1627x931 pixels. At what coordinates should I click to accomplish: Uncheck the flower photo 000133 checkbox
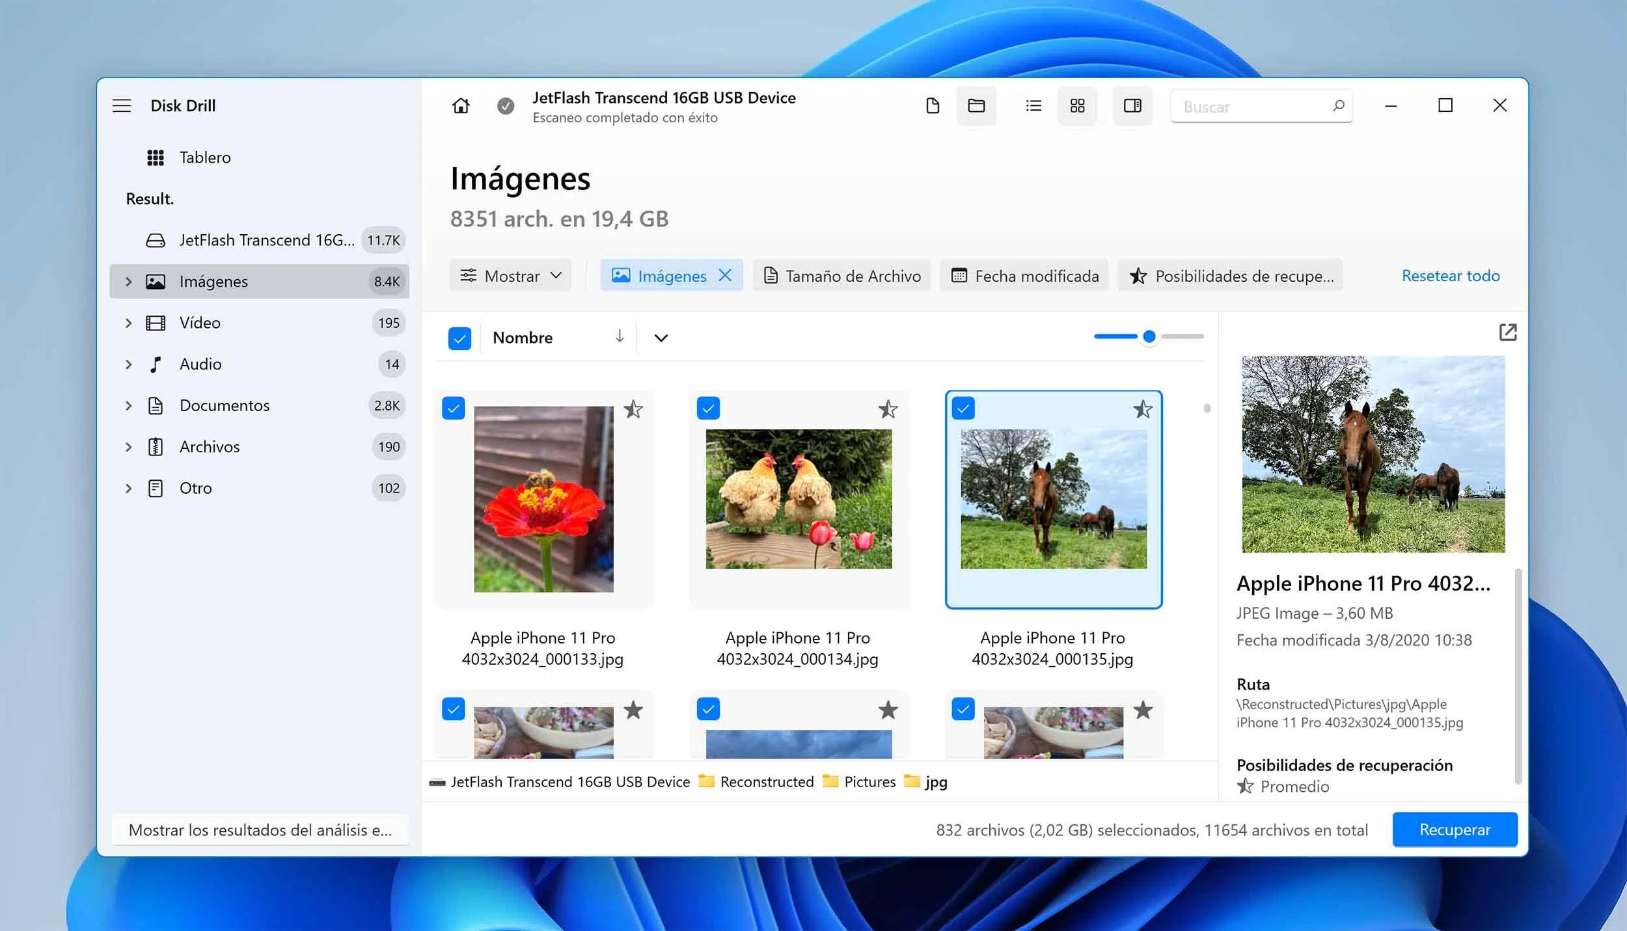[x=454, y=409]
